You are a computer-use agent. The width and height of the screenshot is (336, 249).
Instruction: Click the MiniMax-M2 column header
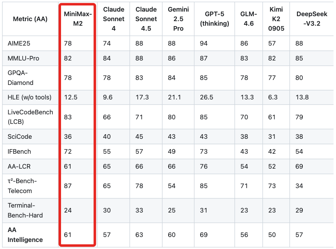coord(78,19)
